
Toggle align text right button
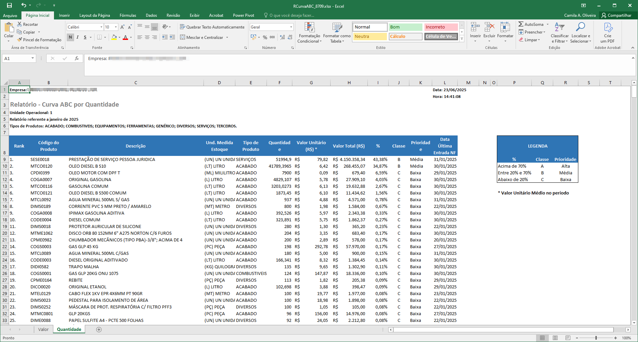[x=155, y=37]
